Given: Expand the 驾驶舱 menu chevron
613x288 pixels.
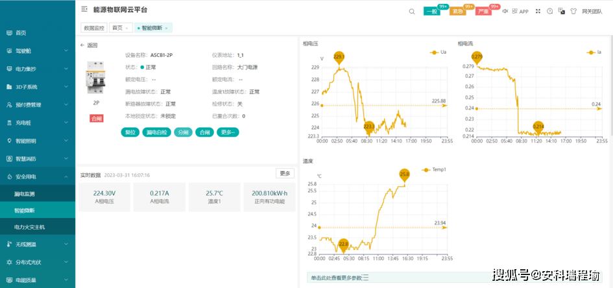Looking at the screenshot, I should pyautogui.click(x=66, y=51).
